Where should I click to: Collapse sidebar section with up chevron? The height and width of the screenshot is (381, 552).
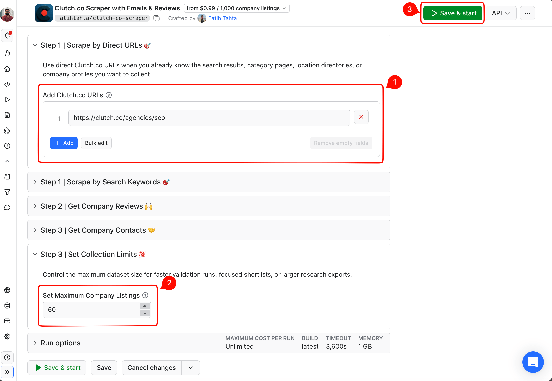click(7, 161)
